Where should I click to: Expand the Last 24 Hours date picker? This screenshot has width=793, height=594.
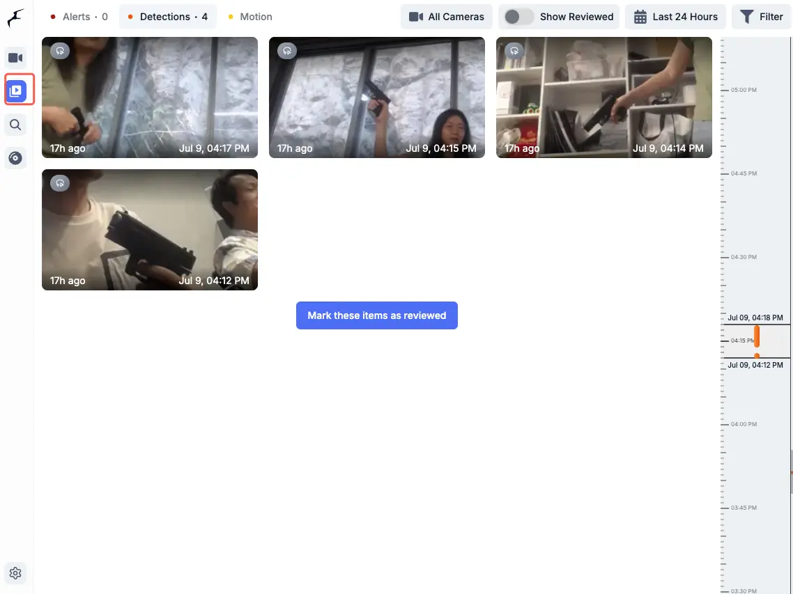click(x=676, y=17)
